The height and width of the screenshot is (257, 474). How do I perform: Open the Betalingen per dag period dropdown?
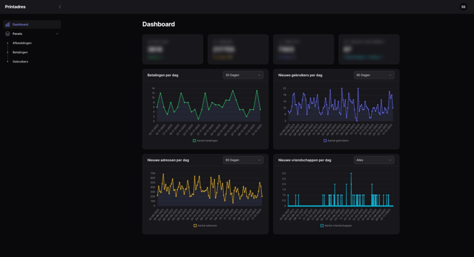click(243, 75)
